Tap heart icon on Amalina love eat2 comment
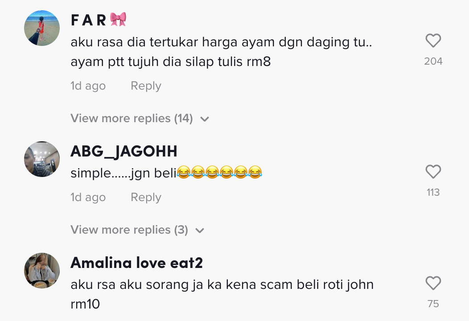 [x=433, y=283]
